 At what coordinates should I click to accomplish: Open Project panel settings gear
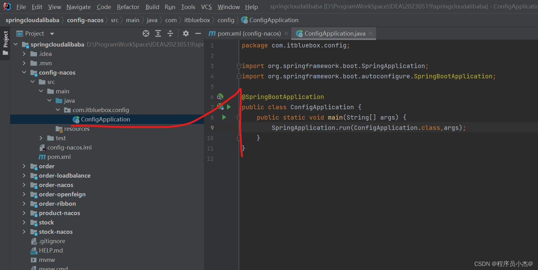(186, 33)
